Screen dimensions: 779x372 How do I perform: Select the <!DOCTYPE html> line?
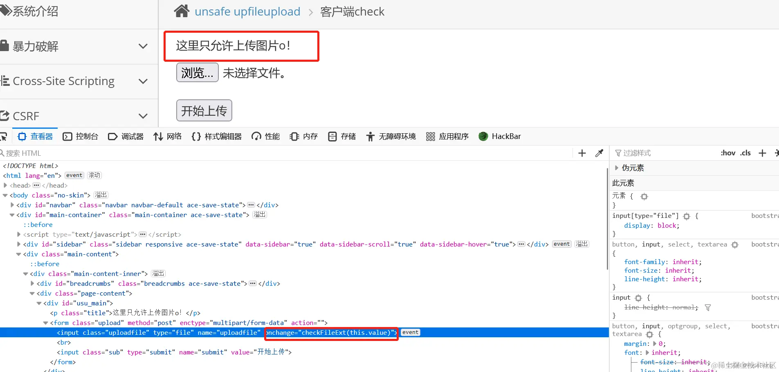(31, 166)
